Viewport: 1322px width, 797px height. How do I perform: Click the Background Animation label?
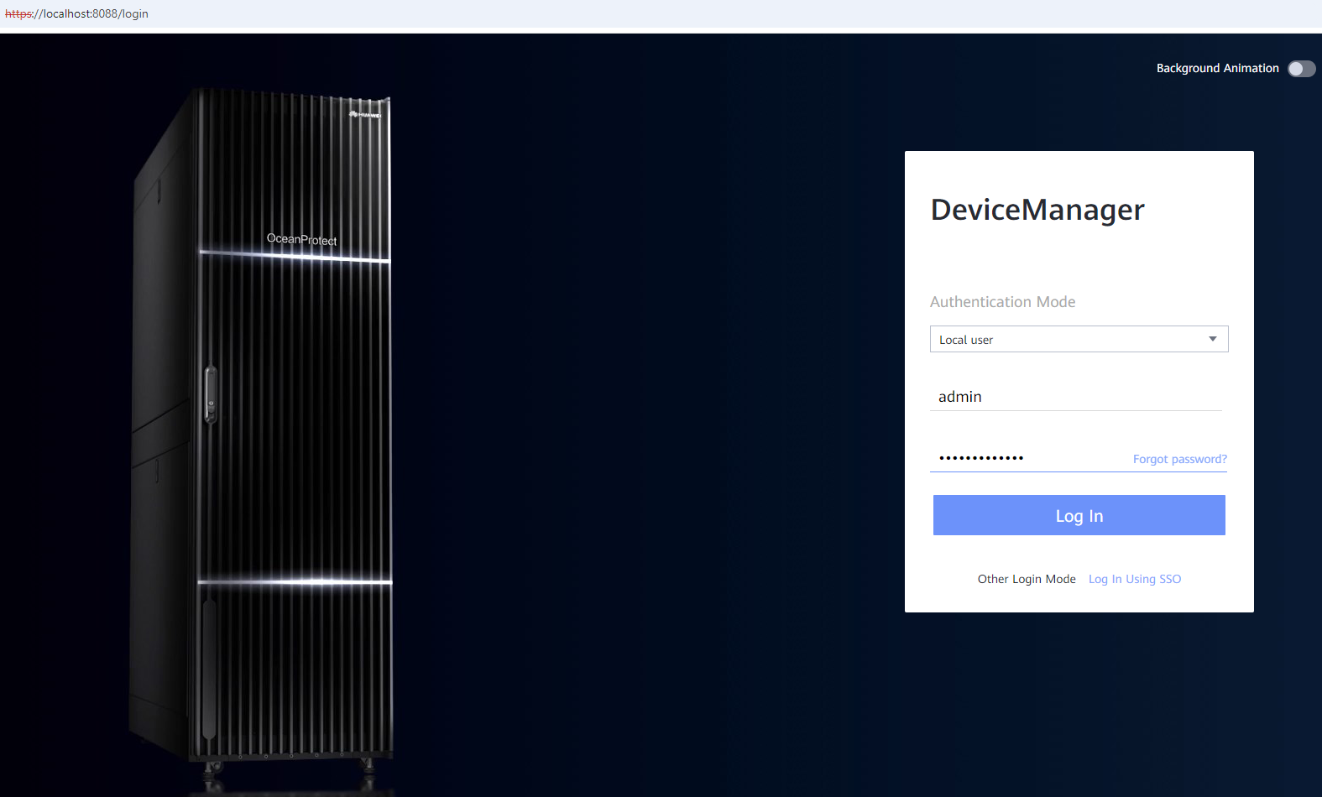tap(1217, 69)
